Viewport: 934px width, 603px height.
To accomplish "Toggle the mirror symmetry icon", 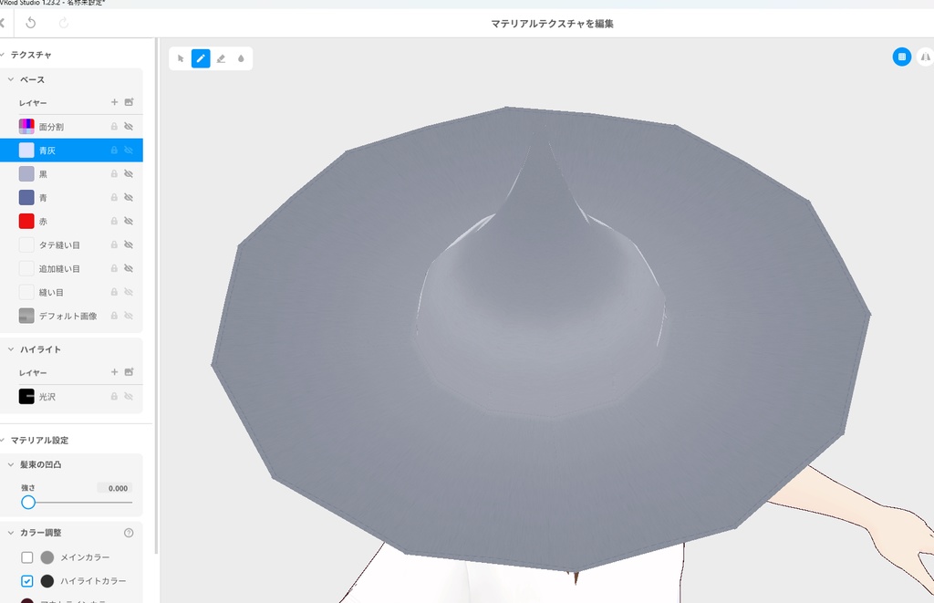I will [x=925, y=57].
